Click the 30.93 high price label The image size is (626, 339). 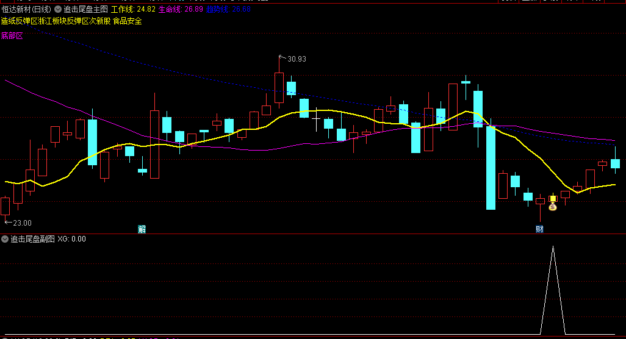pyautogui.click(x=297, y=59)
